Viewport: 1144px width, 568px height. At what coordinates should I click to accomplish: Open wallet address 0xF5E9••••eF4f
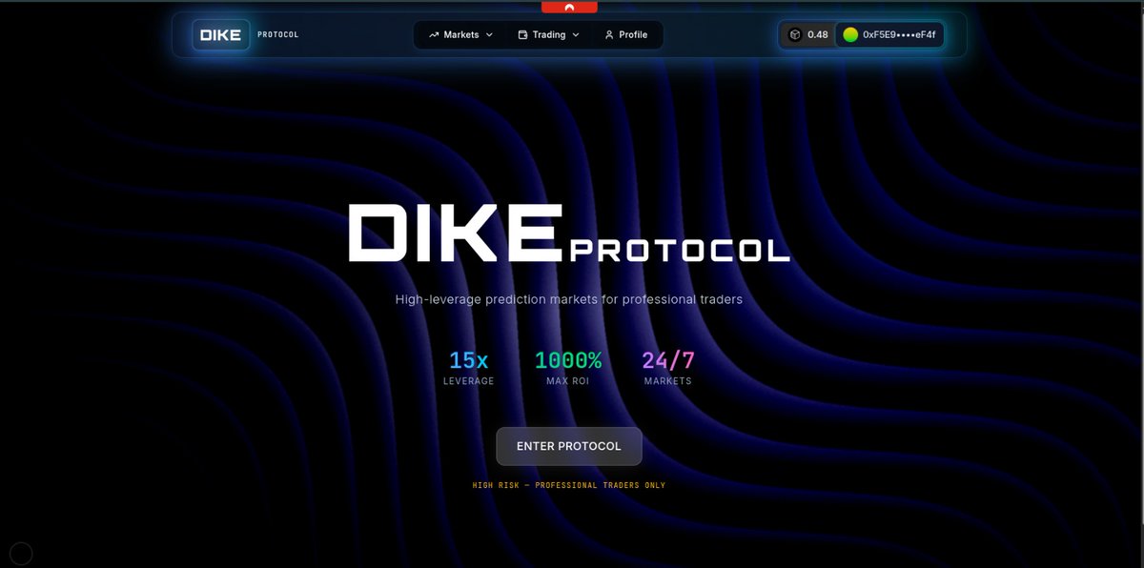pyautogui.click(x=891, y=35)
